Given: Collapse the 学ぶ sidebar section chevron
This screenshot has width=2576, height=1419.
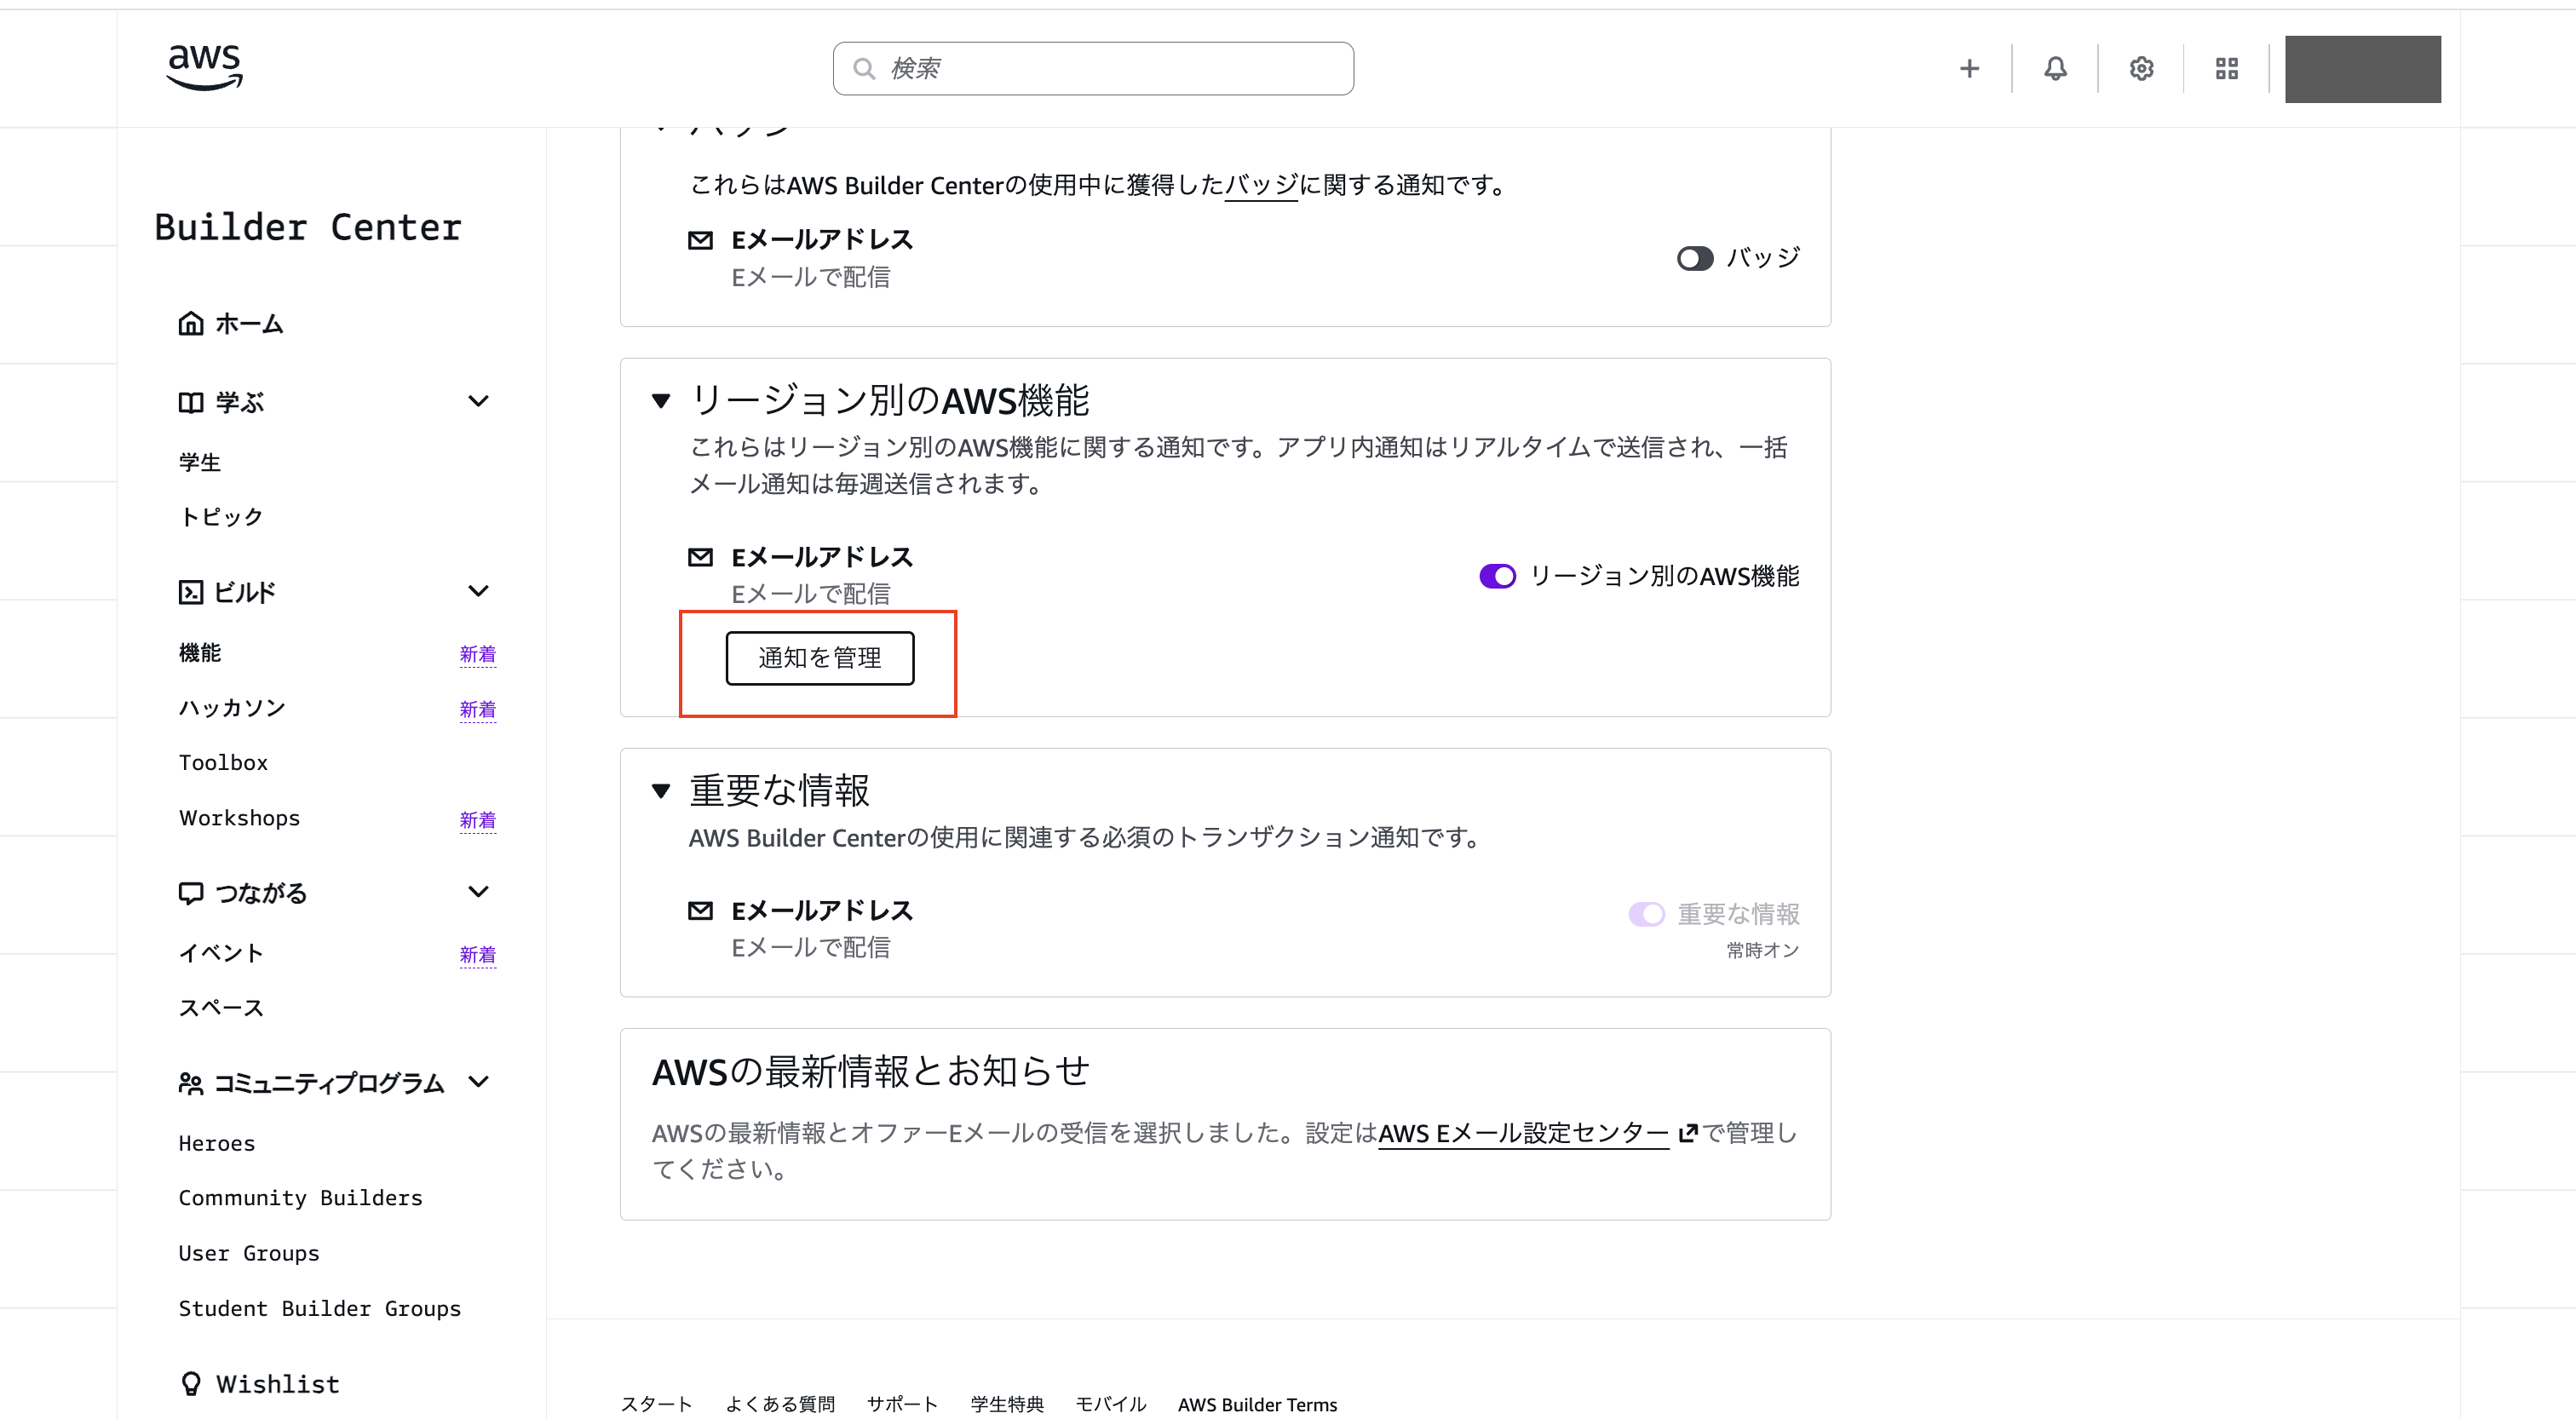Looking at the screenshot, I should pos(478,401).
